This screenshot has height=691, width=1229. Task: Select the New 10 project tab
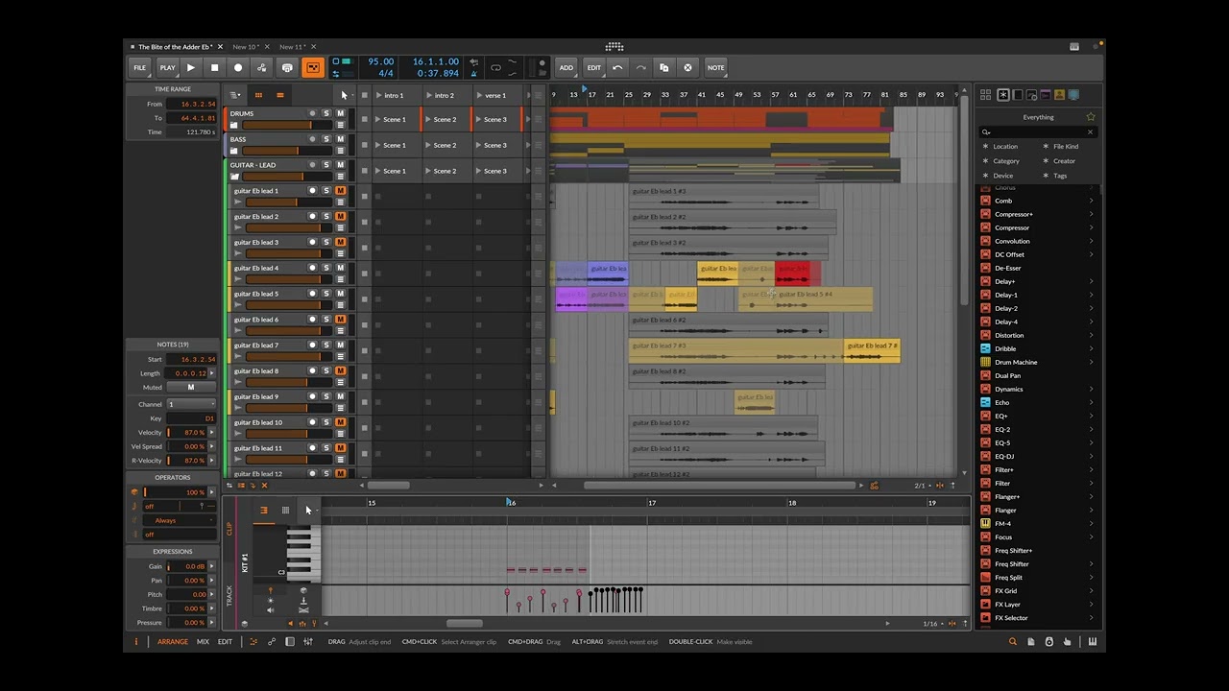(245, 46)
